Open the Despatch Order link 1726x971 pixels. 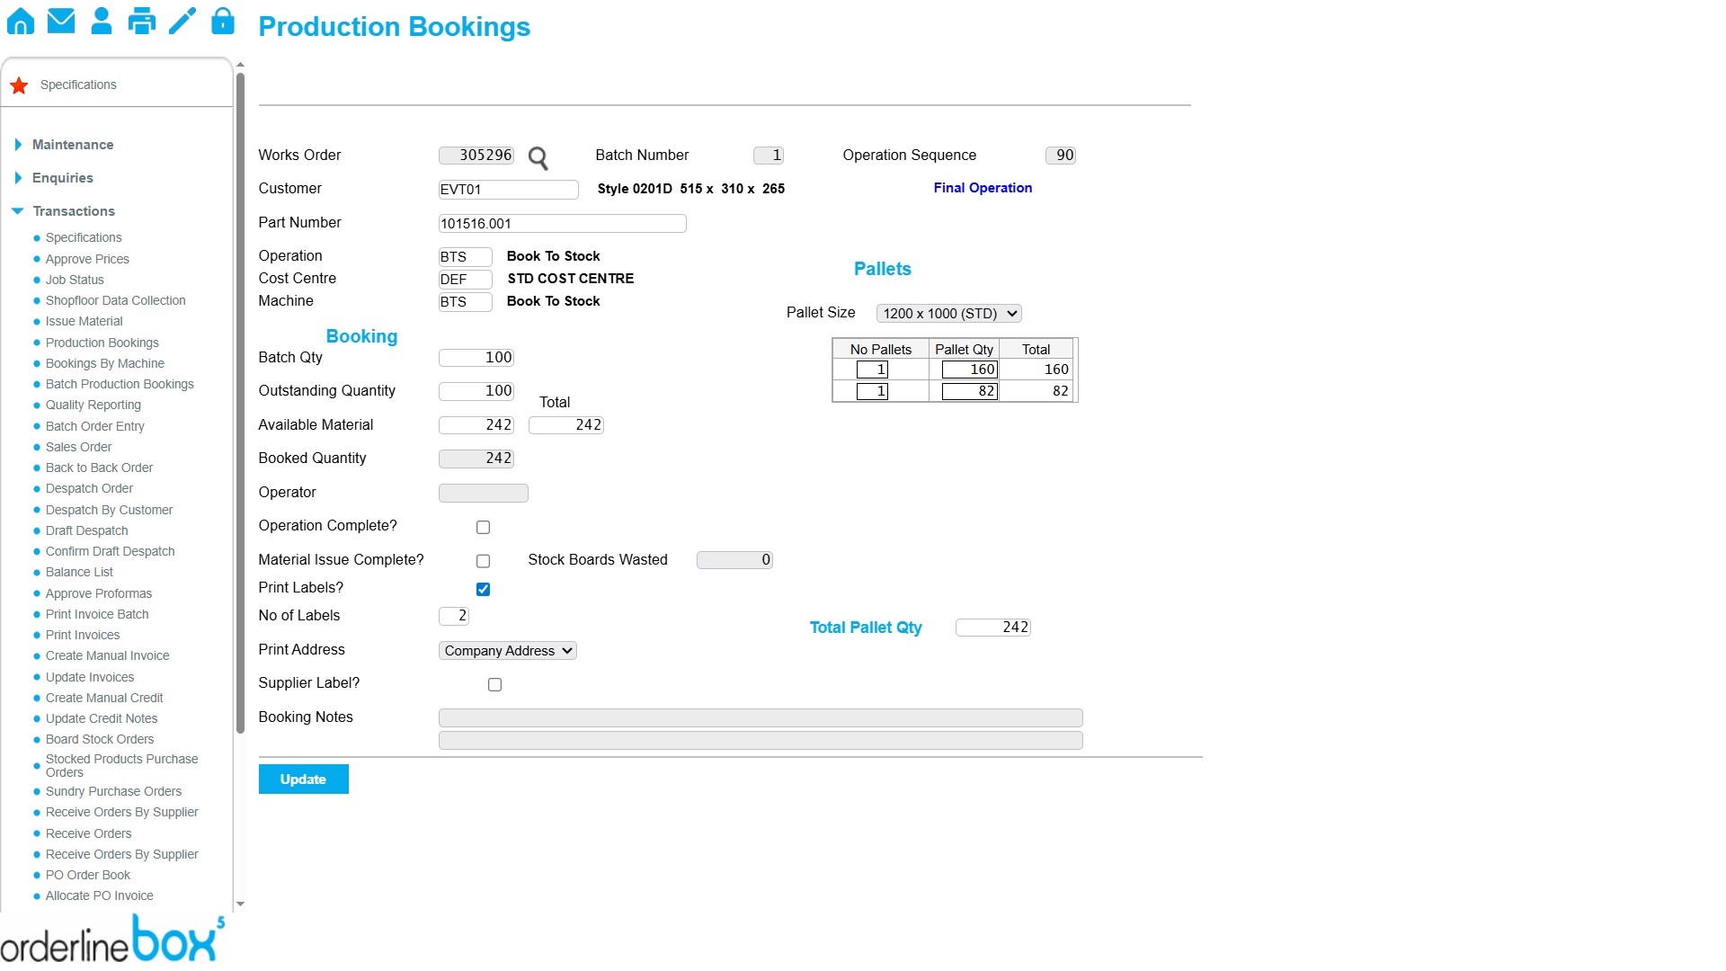(89, 488)
